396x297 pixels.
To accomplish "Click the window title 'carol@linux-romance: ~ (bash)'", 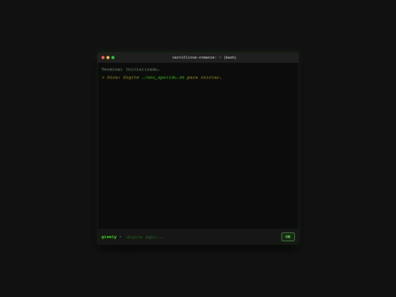I will pos(204,57).
